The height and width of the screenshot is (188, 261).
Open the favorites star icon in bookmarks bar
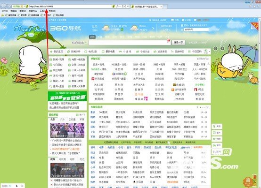(2, 15)
